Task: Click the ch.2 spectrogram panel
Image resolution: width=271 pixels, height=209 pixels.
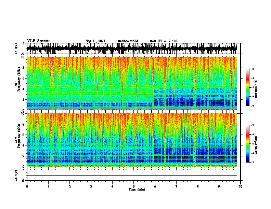Action: [132, 140]
